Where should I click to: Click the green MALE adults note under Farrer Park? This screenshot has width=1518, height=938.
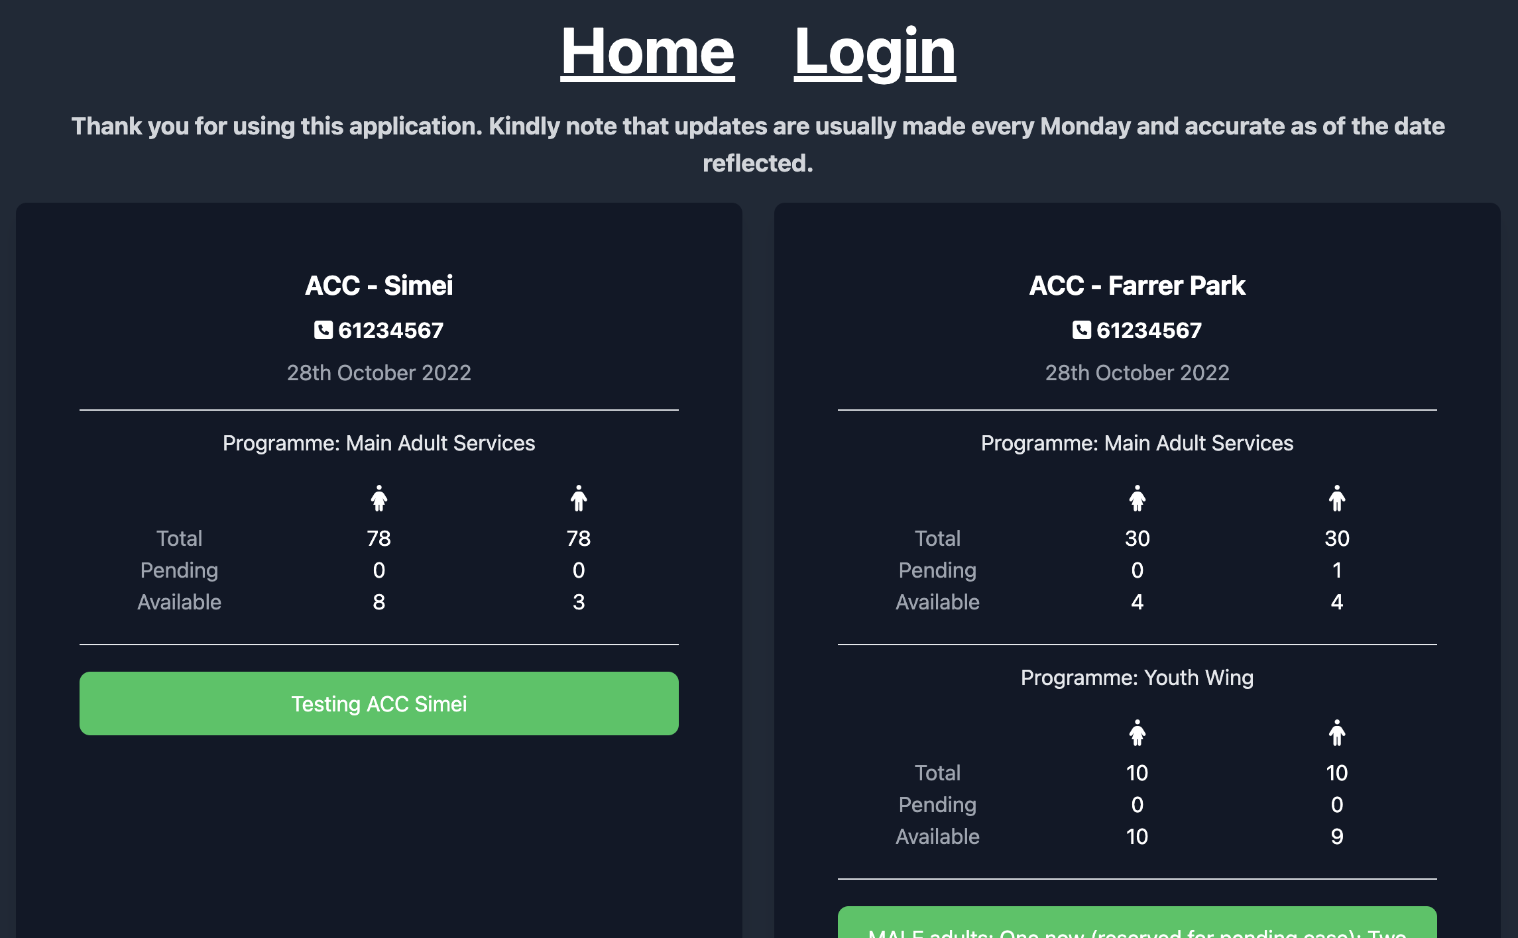1138,923
